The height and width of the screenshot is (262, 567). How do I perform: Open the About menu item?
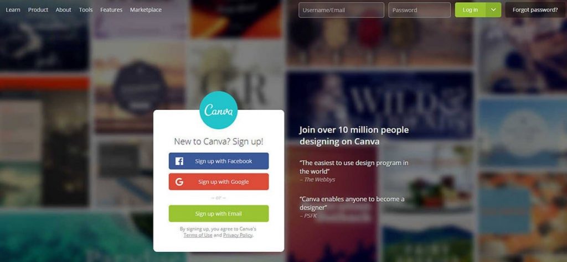[63, 10]
